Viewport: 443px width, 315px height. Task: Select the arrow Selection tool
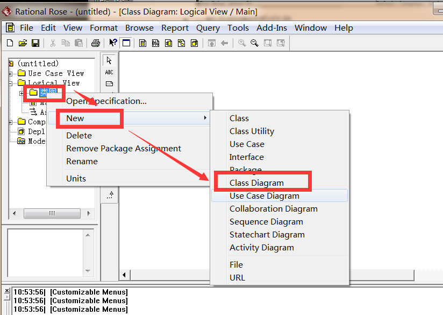110,60
